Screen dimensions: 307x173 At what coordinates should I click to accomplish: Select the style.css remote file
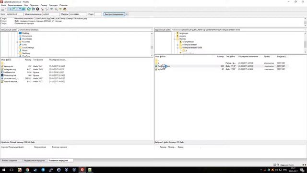pos(161,69)
